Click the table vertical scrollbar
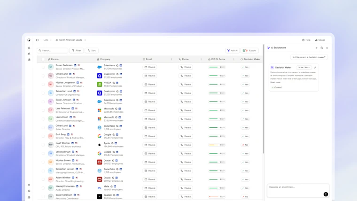Screen dimensions: 357x201 click(x=264, y=99)
